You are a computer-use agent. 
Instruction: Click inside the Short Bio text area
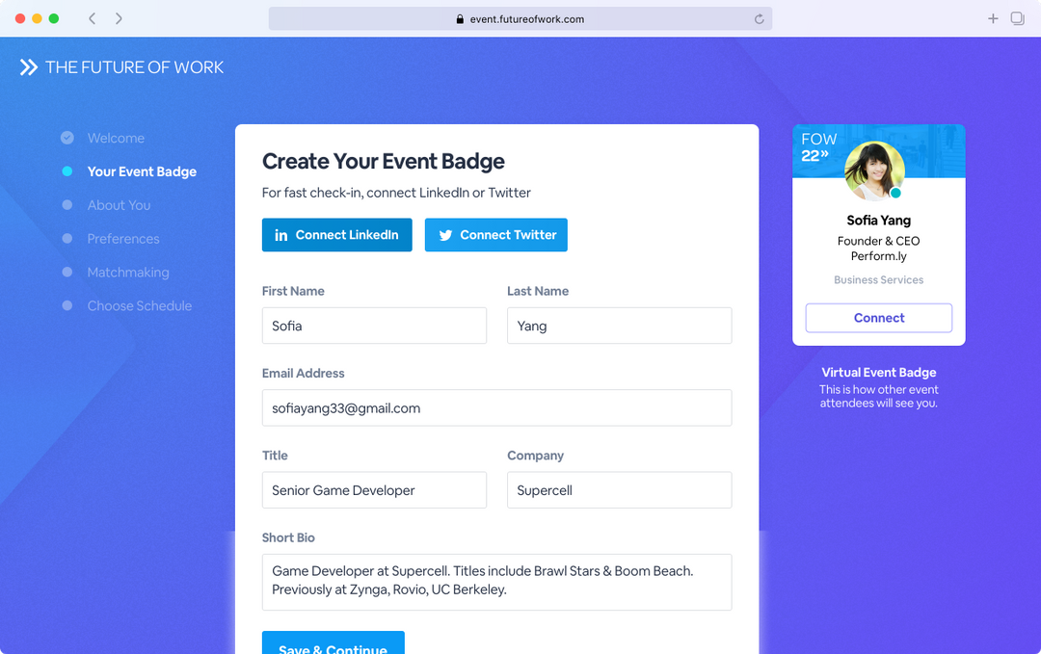(496, 583)
